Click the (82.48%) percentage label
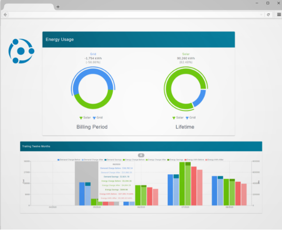The width and height of the screenshot is (282, 230). [x=186, y=62]
